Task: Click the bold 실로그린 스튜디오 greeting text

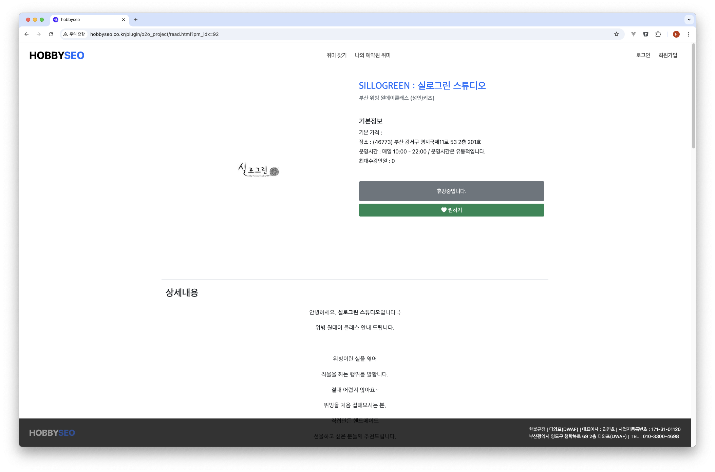Action: click(x=359, y=312)
